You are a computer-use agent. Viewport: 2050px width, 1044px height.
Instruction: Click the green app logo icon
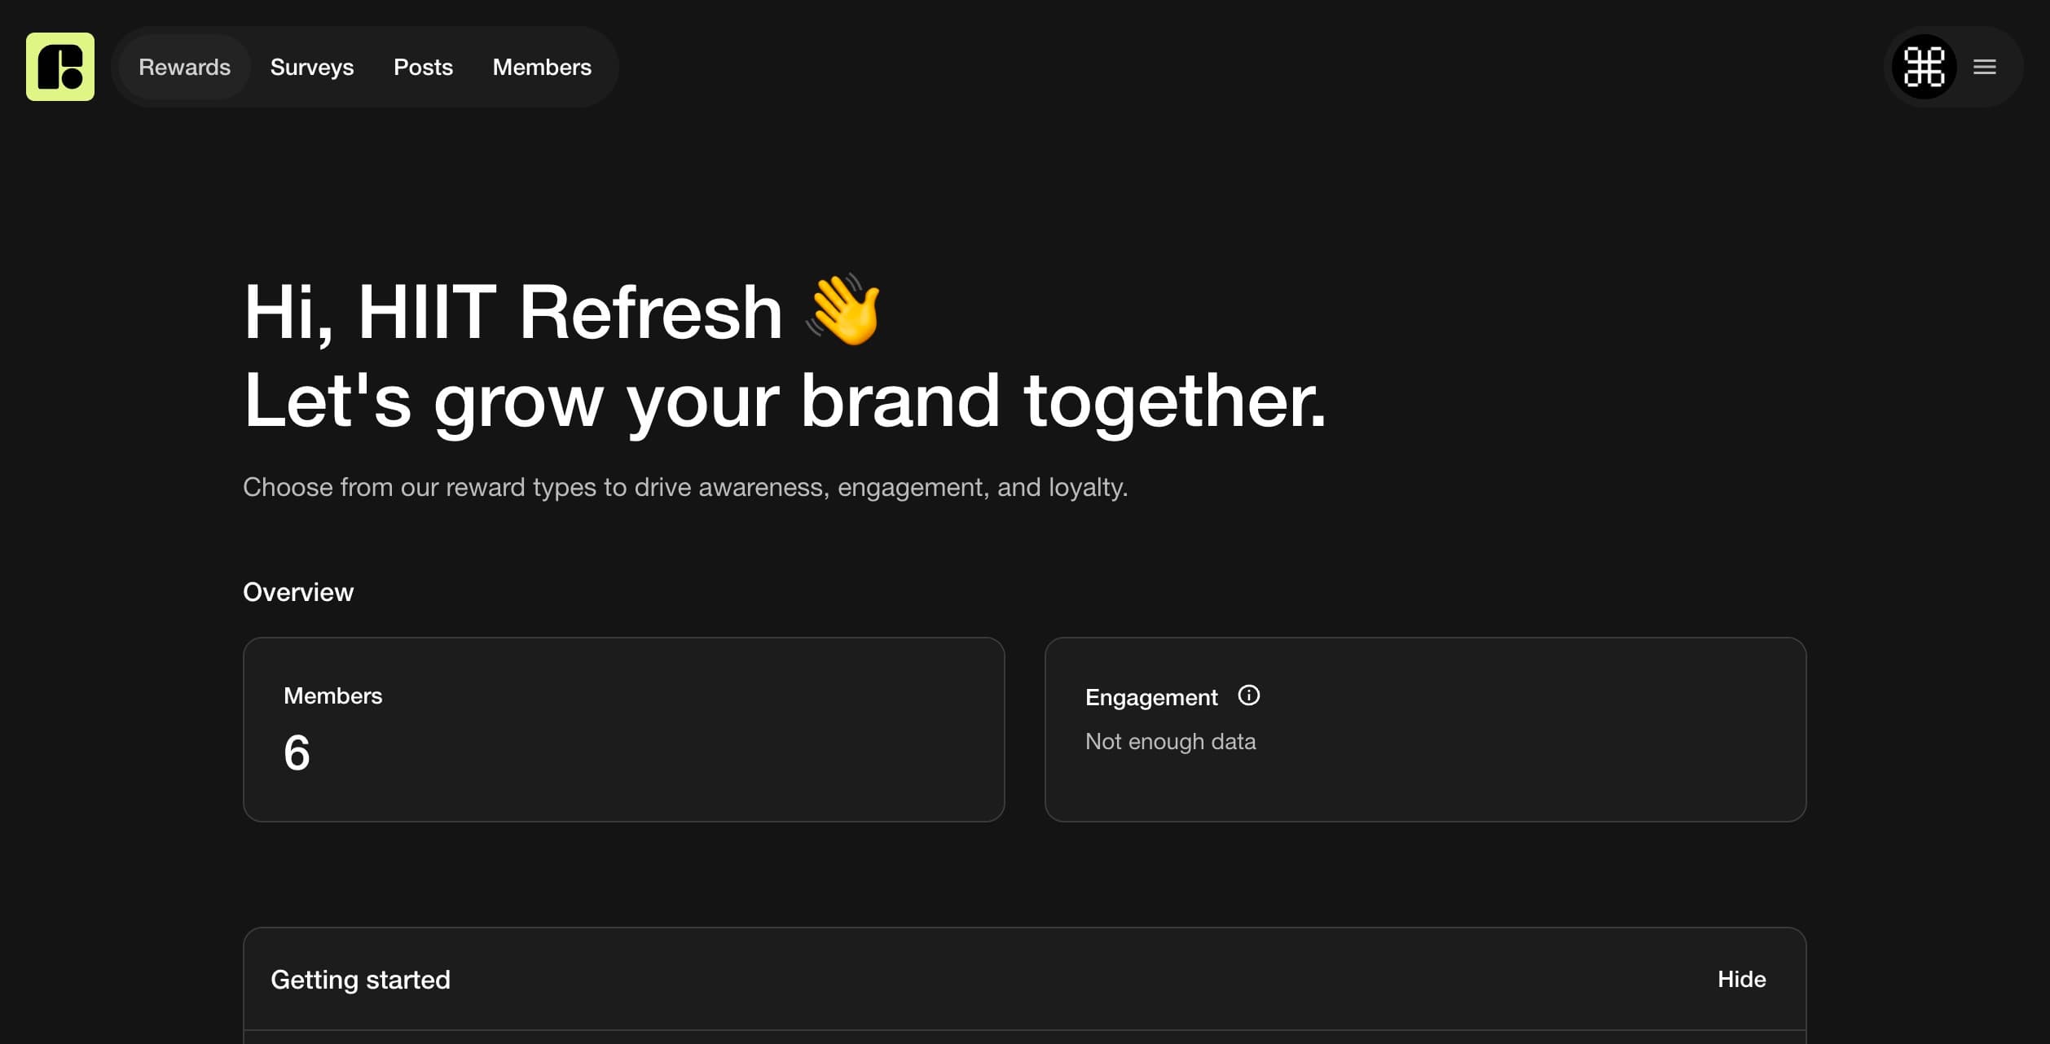coord(60,67)
